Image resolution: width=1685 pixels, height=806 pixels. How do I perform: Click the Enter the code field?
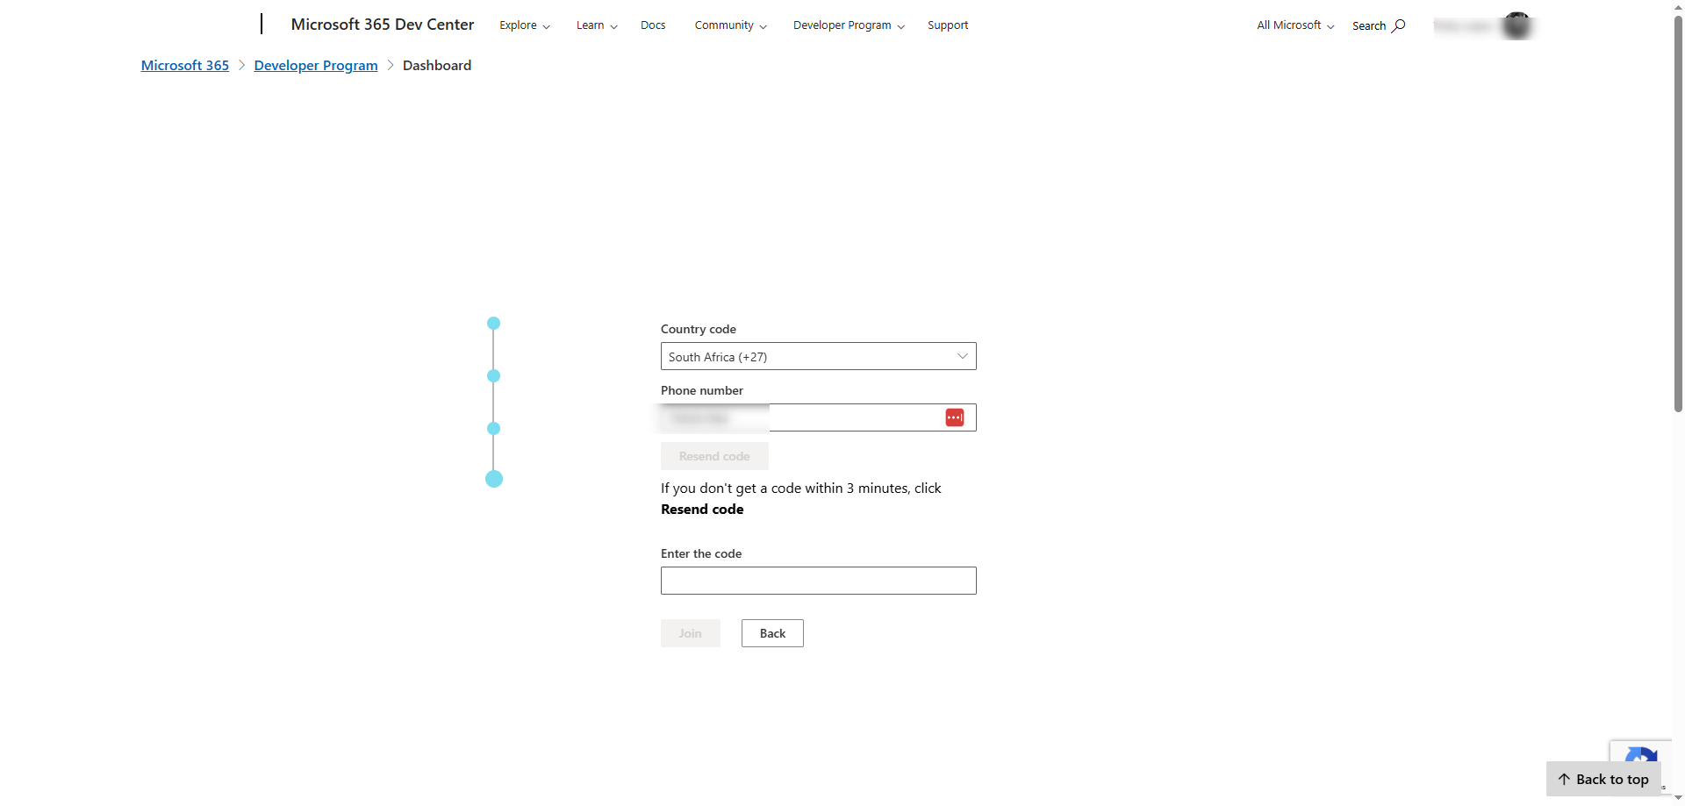pyautogui.click(x=819, y=581)
